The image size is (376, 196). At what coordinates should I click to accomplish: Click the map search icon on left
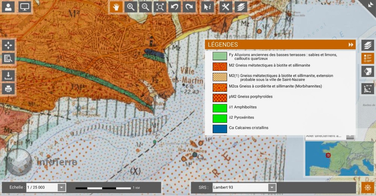pyautogui.click(x=8, y=58)
